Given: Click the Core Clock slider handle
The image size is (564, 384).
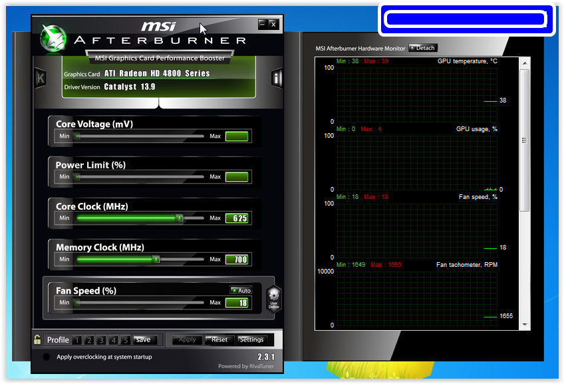Looking at the screenshot, I should [x=179, y=218].
